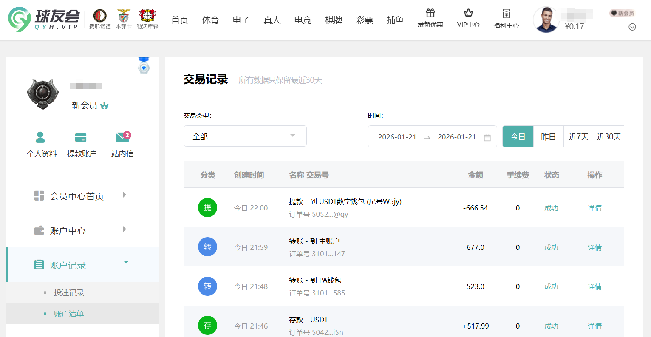Select the 今日 time filter
The width and height of the screenshot is (651, 337).
[518, 136]
